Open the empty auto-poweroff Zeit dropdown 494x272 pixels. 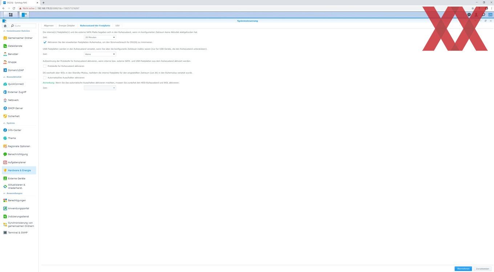(100, 88)
